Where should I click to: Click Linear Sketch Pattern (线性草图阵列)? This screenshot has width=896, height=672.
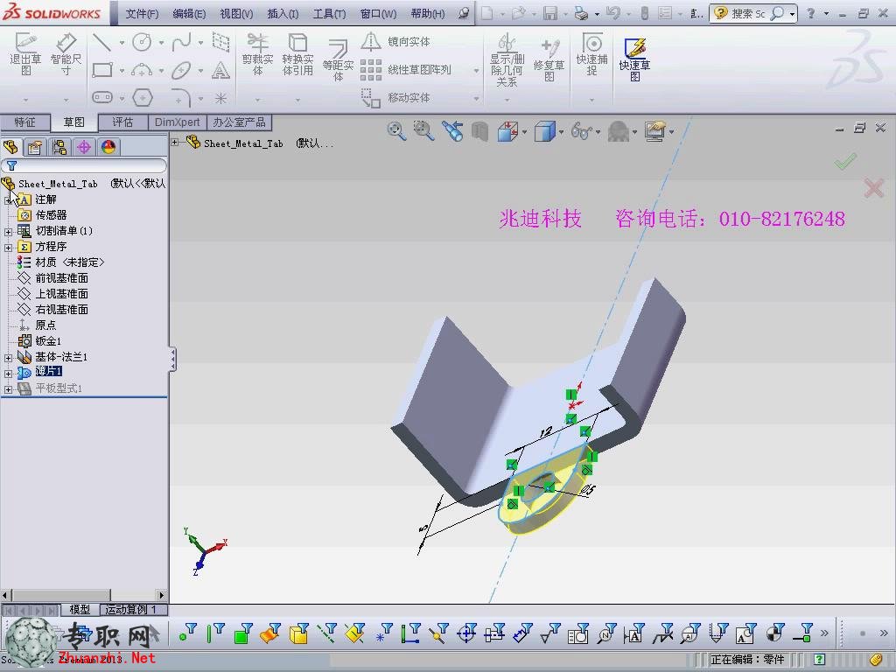406,70
